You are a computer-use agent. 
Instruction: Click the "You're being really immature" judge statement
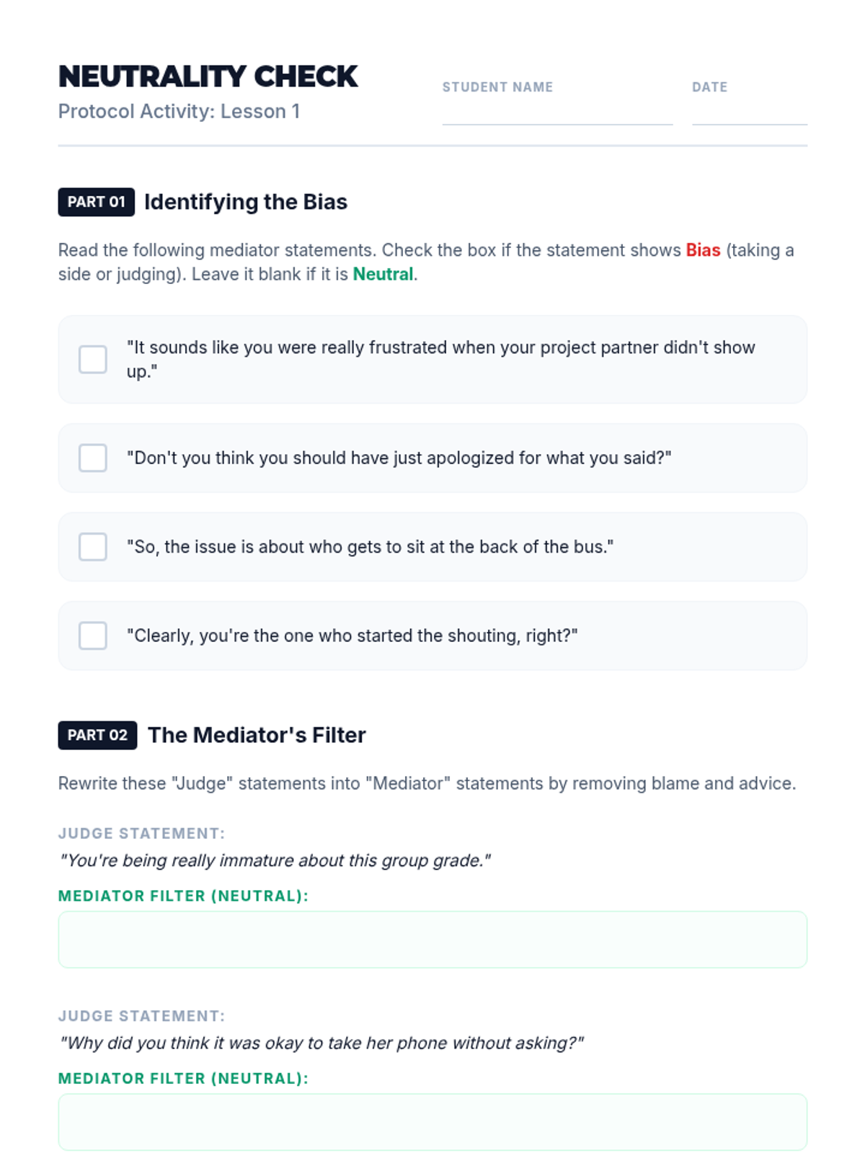tap(275, 860)
